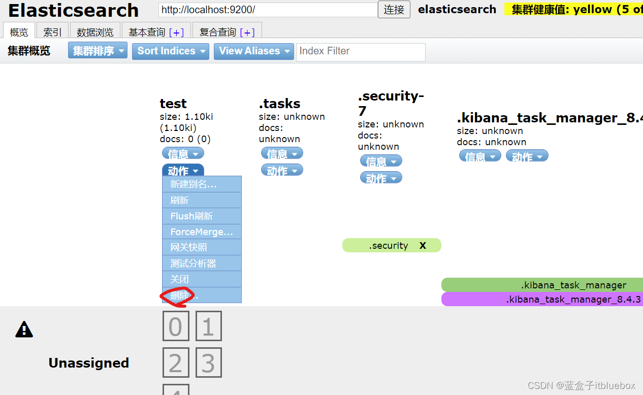Click test index 'docs: 0 (0)' text

[x=185, y=139]
